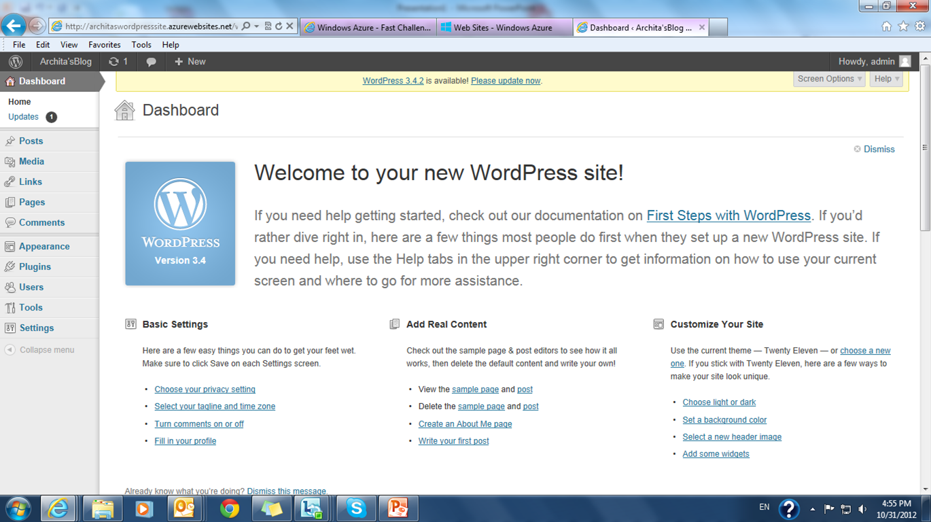This screenshot has width=931, height=522.
Task: Open the Archita'sBlog site menu
Action: click(x=66, y=61)
